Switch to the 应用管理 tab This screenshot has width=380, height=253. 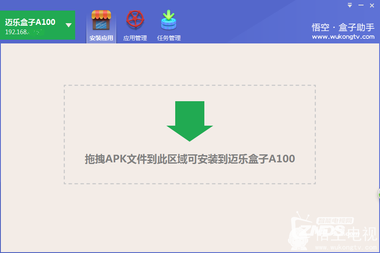click(x=135, y=26)
